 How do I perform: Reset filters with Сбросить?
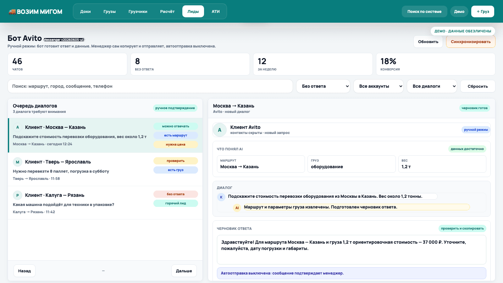pyautogui.click(x=478, y=86)
